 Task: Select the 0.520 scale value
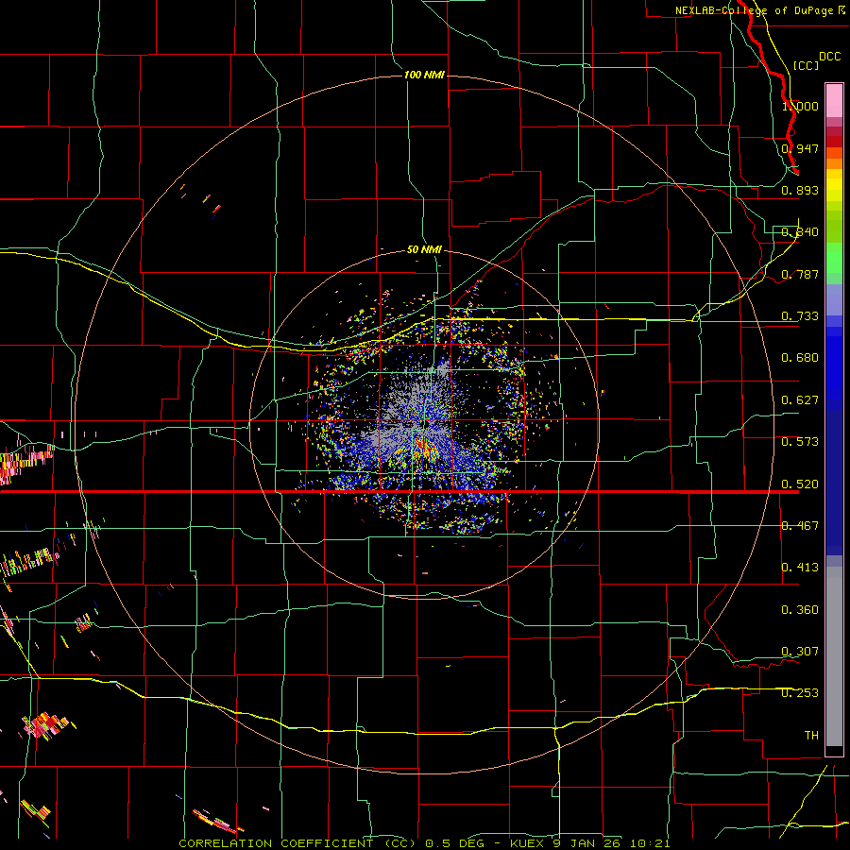[800, 484]
